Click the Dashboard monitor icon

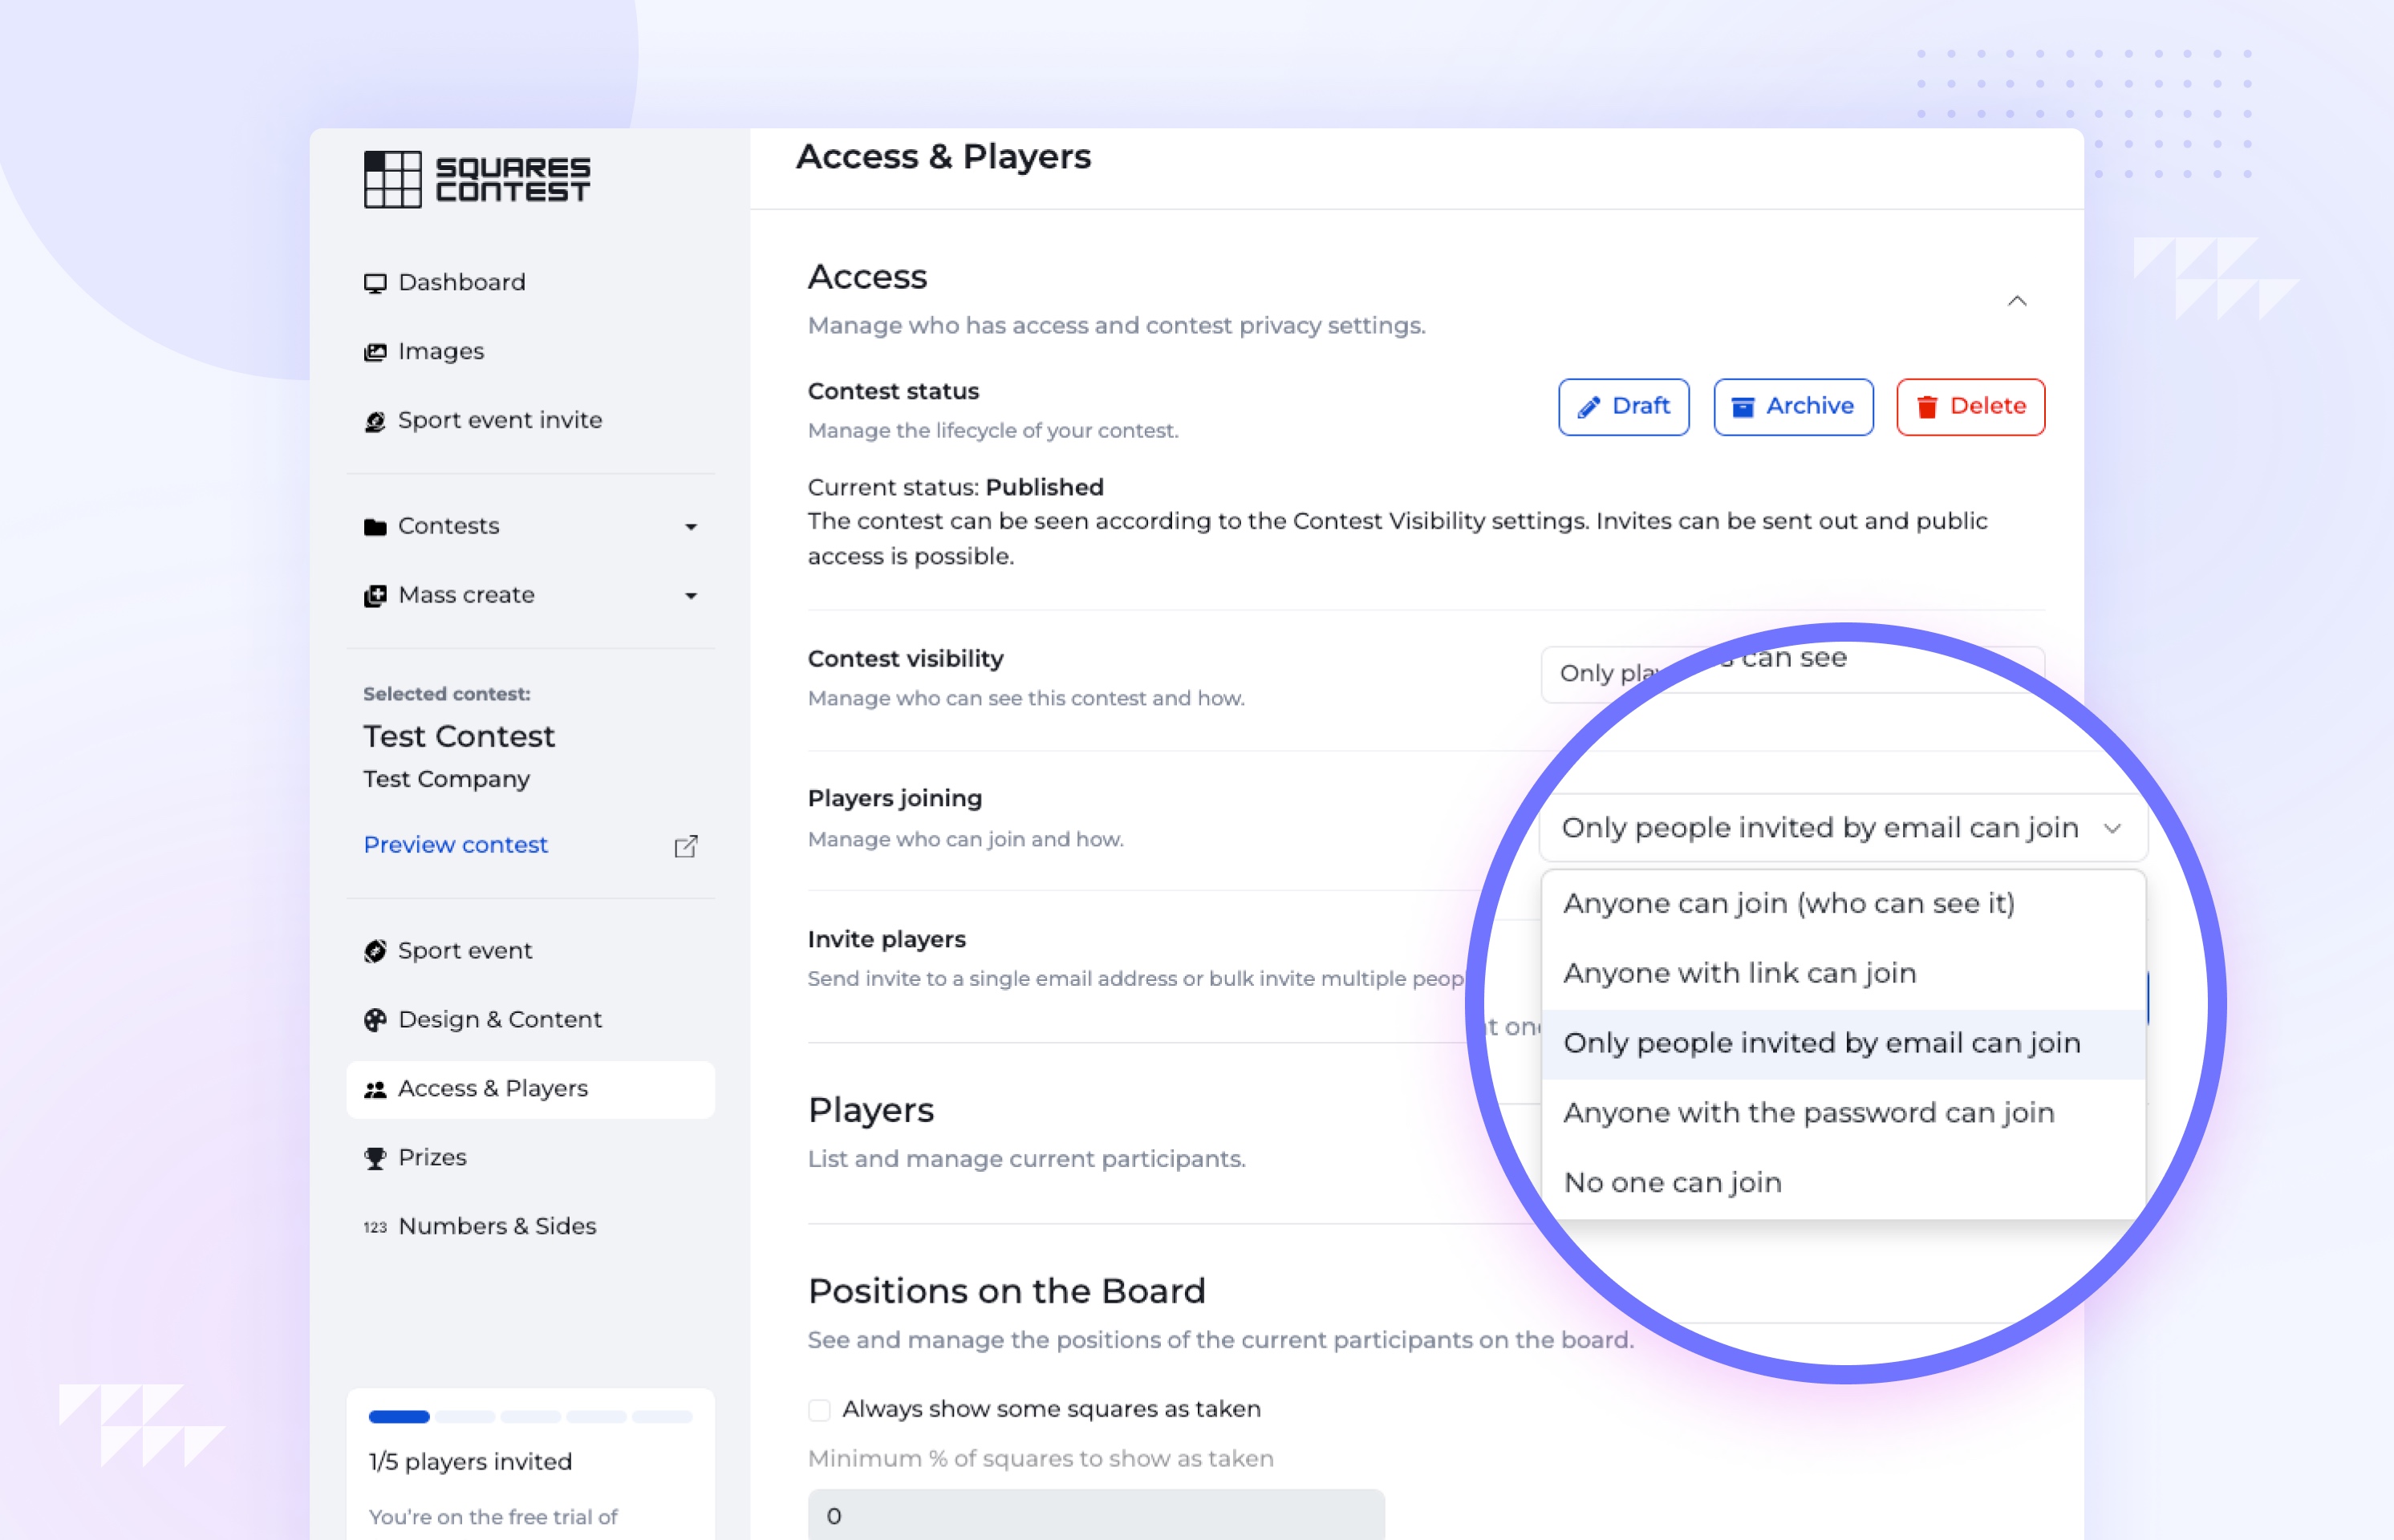tap(375, 283)
